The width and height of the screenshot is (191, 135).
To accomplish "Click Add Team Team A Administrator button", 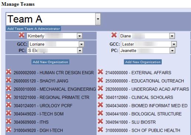I will [x=34, y=29].
